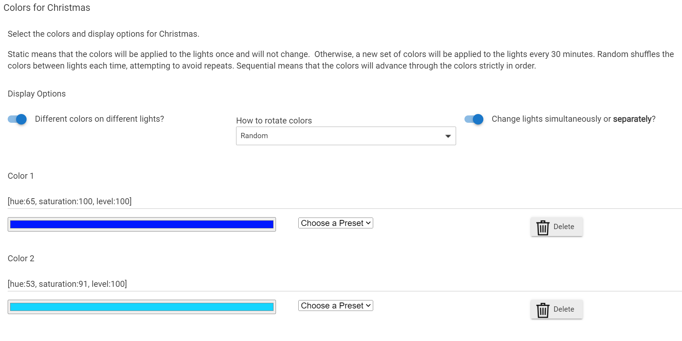682x341 pixels.
Task: Click the Delete button for Color 2
Action: coord(556,309)
